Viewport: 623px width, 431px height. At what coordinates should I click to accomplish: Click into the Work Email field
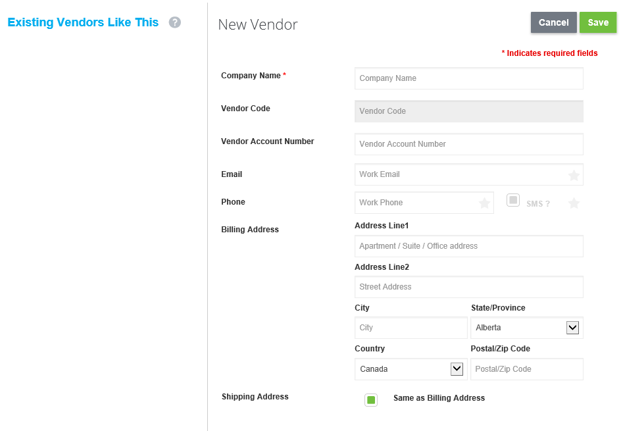pos(461,174)
